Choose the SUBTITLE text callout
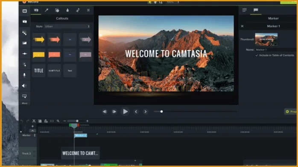 [54, 71]
